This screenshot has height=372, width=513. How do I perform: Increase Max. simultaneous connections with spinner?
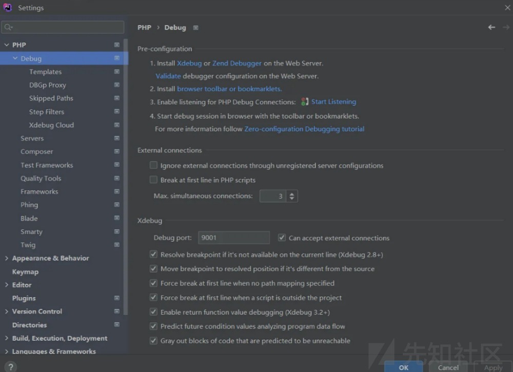click(292, 193)
